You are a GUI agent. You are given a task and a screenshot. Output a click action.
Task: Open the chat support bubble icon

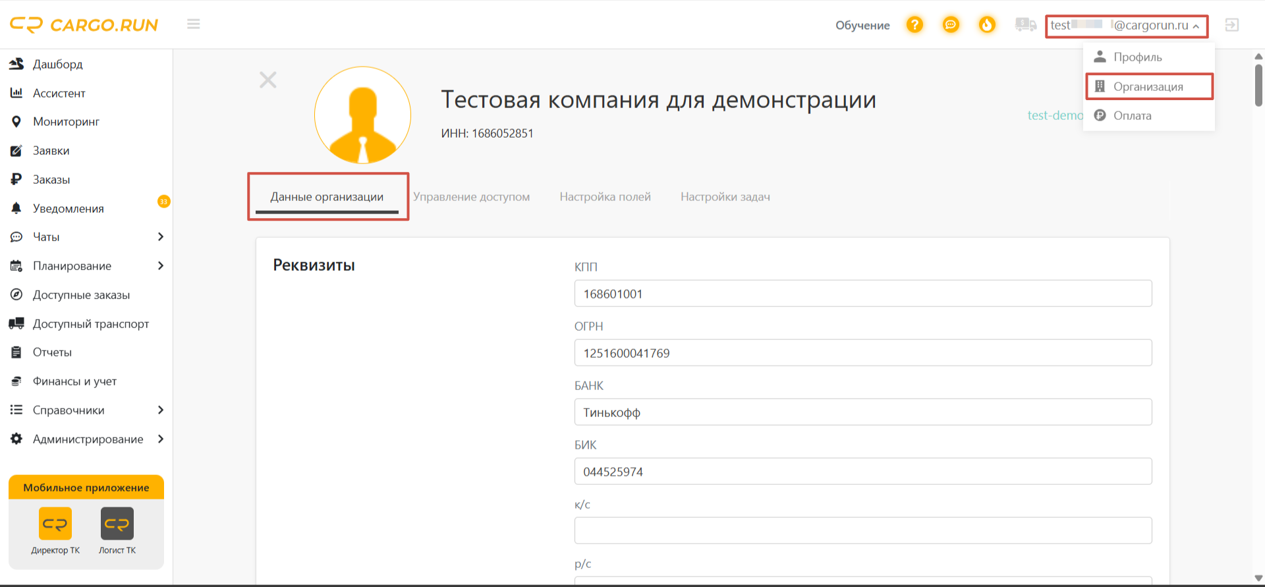[951, 24]
